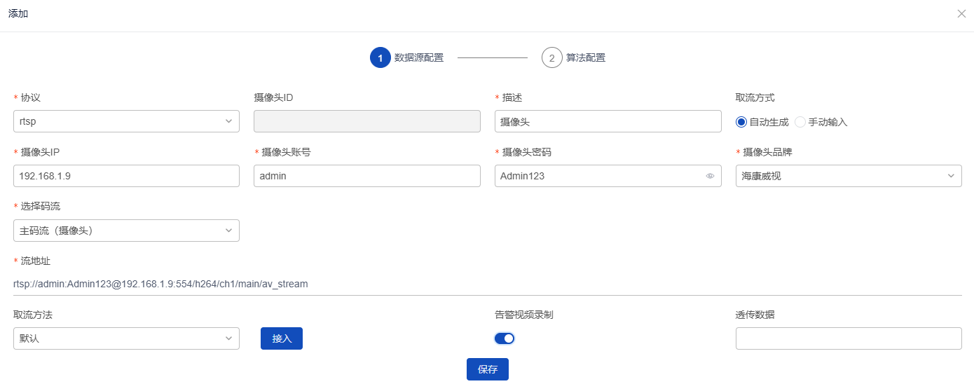The image size is (974, 391).
Task: Open the 取流方法 默认 dropdown
Action: (126, 338)
